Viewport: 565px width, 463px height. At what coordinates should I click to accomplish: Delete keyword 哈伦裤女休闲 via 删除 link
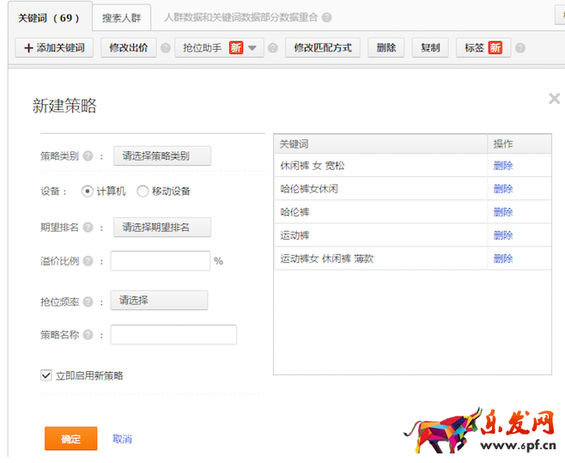(502, 189)
